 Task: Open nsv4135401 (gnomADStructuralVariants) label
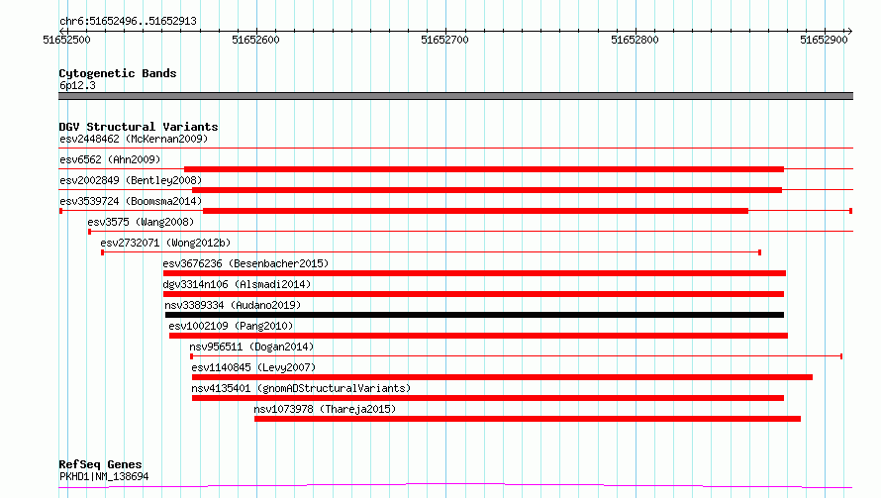[301, 388]
